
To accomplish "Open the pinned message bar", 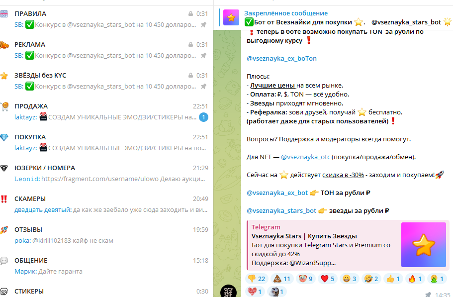I will tap(333, 17).
